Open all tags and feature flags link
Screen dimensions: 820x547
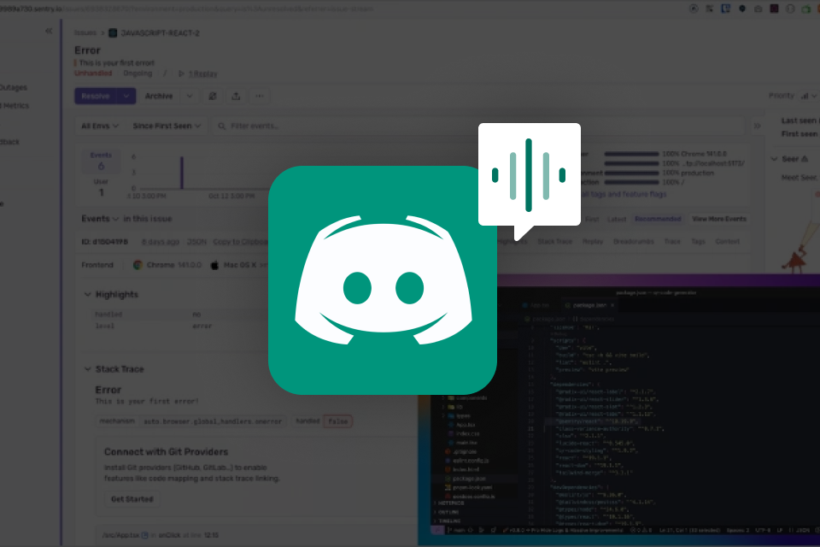(x=624, y=194)
